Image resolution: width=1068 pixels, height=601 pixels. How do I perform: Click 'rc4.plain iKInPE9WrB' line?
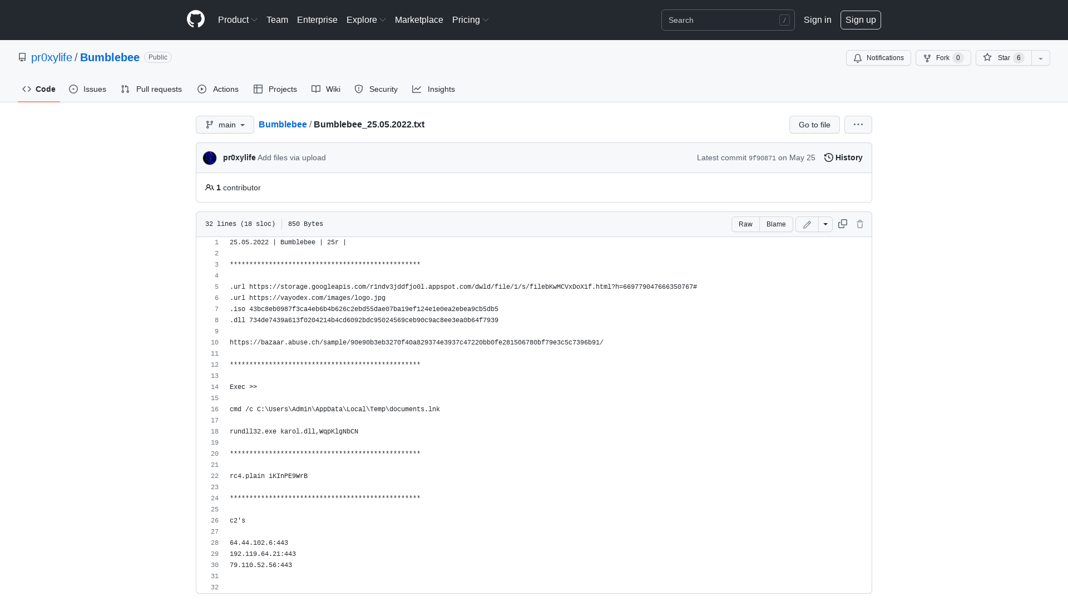coord(269,476)
